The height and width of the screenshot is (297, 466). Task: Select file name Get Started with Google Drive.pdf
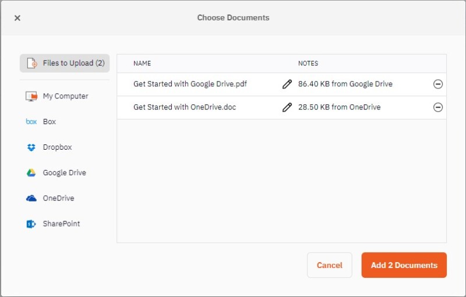(x=190, y=84)
